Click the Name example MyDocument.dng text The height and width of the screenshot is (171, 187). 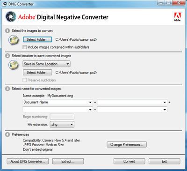48,96
